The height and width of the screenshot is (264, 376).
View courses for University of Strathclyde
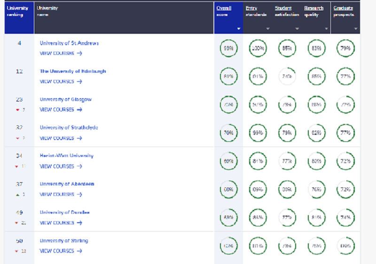61,138
